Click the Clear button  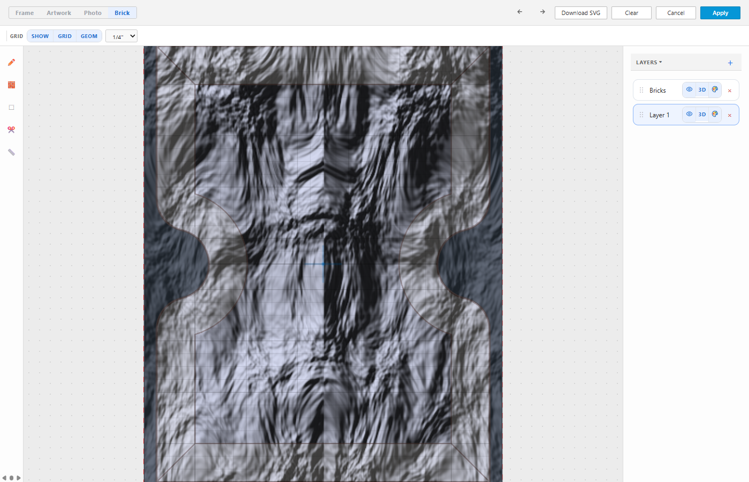(631, 13)
